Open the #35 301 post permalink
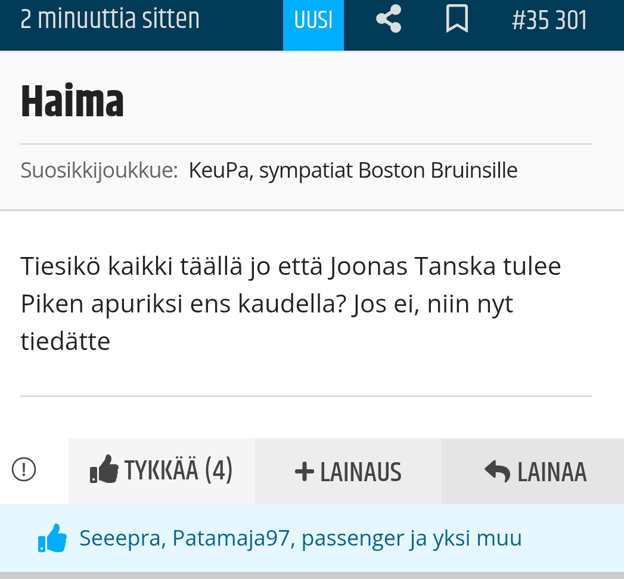The height and width of the screenshot is (579, 624). tap(549, 20)
